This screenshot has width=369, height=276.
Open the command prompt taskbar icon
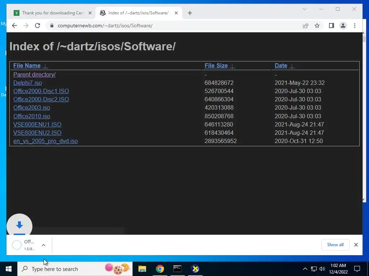click(177, 269)
